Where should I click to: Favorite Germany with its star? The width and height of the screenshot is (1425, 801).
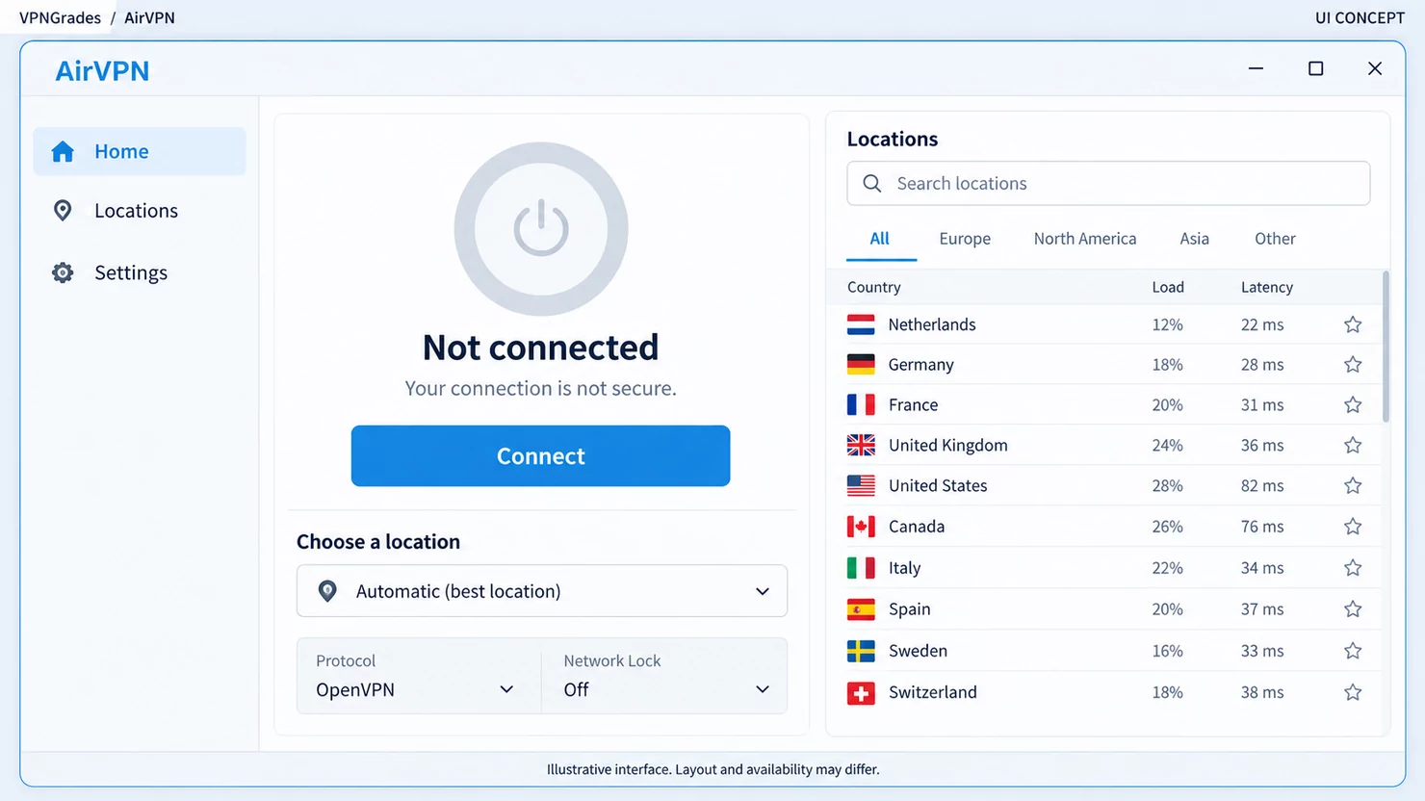[x=1353, y=365]
